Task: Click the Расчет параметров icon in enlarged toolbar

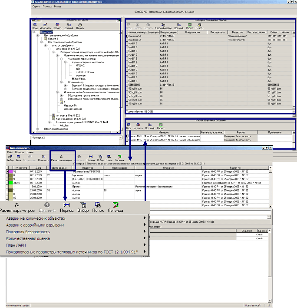Action: coord(16,205)
